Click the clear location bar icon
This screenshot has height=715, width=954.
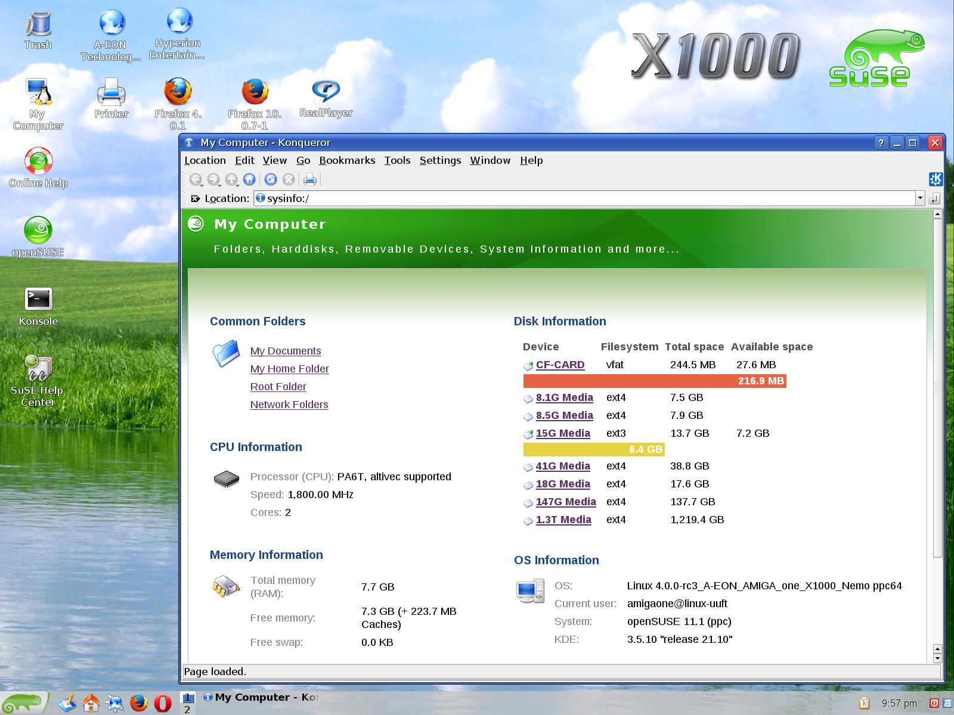196,198
